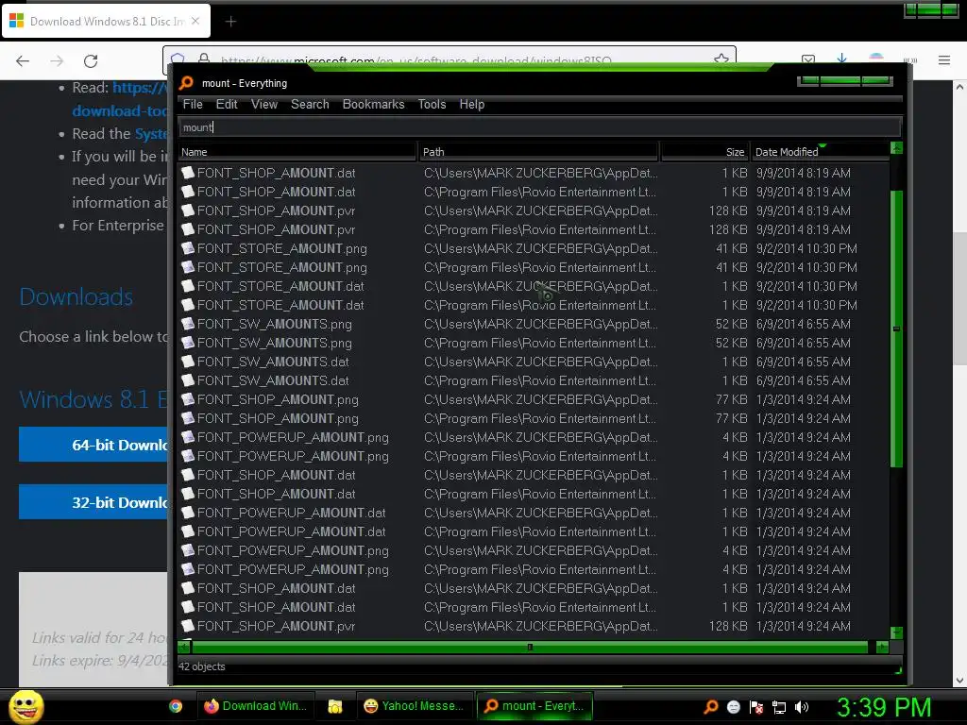Open the View menu in Everything
Viewport: 967px width, 725px height.
click(x=264, y=104)
